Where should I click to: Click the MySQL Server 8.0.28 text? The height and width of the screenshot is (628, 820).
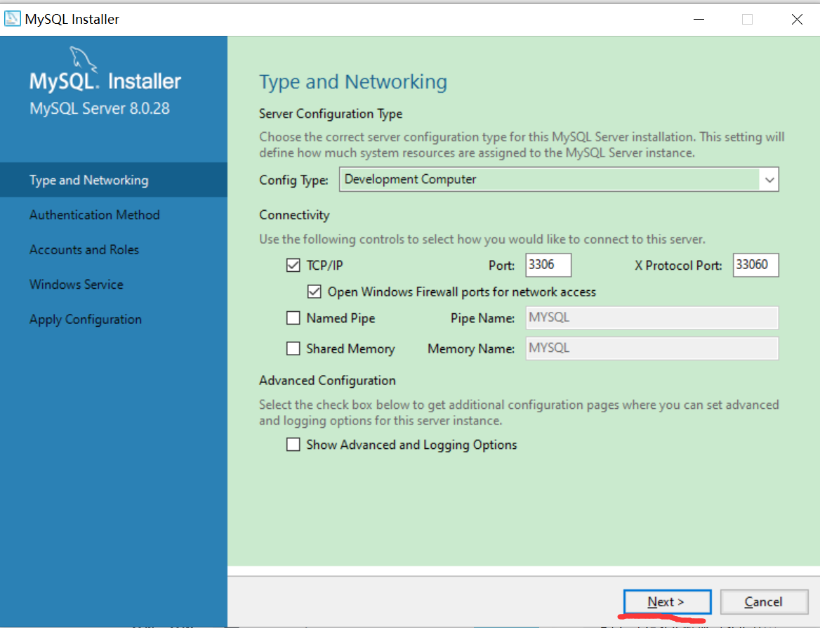click(100, 108)
